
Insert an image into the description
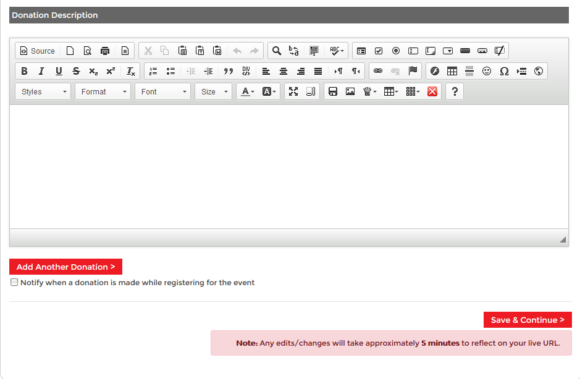[350, 91]
